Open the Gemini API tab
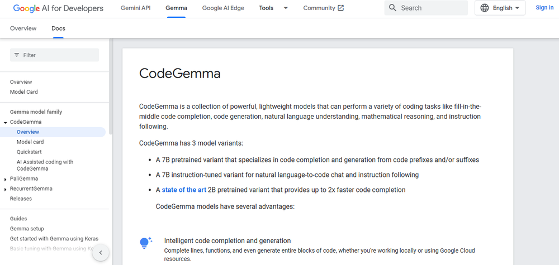This screenshot has width=559, height=265. [135, 8]
